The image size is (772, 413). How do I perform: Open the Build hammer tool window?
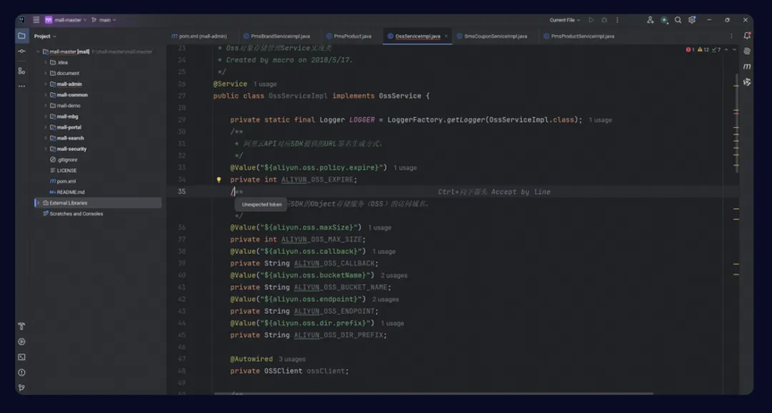tap(21, 326)
